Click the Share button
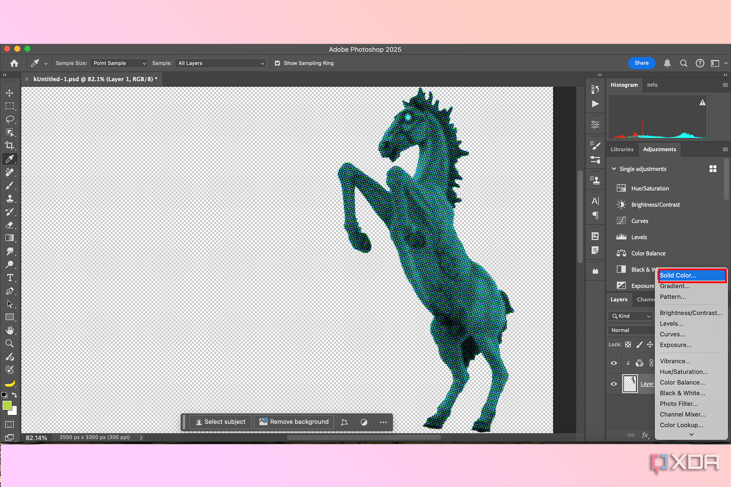The image size is (731, 487). click(x=642, y=63)
